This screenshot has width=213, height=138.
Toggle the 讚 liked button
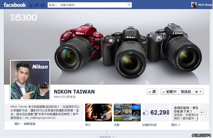(152, 92)
